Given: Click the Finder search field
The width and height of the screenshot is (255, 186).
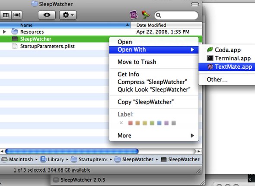Looking at the screenshot, I should tap(176, 15).
